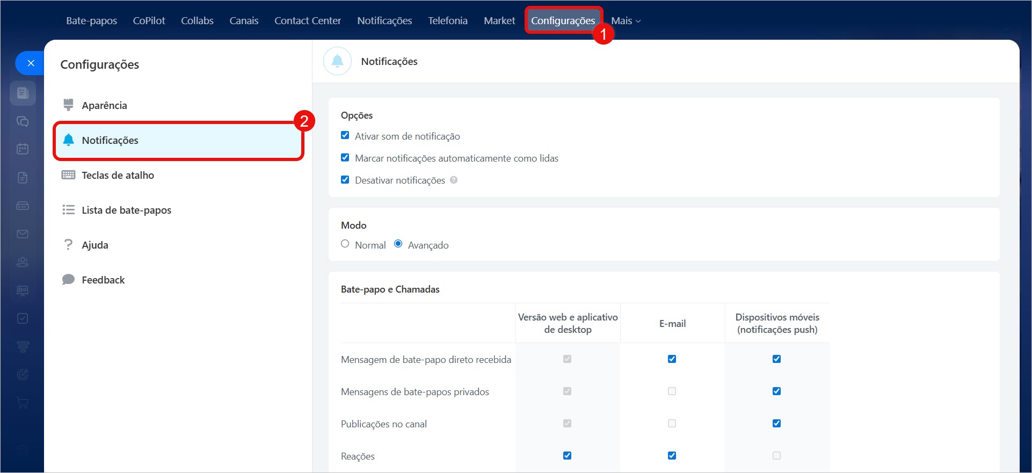
Task: Click the 'Opções' section heading
Action: click(x=357, y=115)
